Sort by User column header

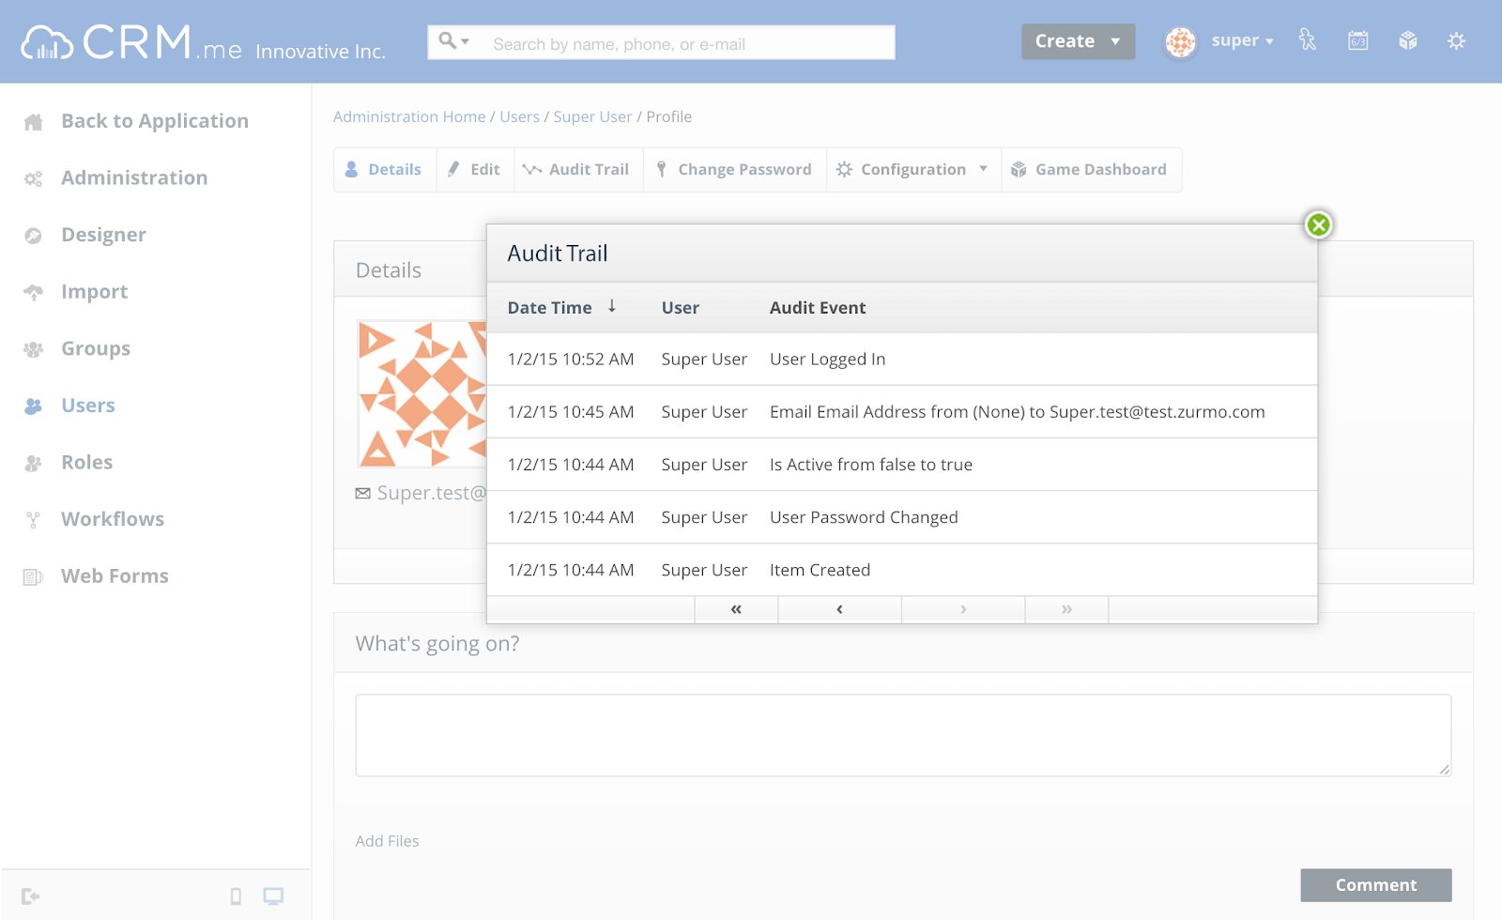click(x=681, y=308)
